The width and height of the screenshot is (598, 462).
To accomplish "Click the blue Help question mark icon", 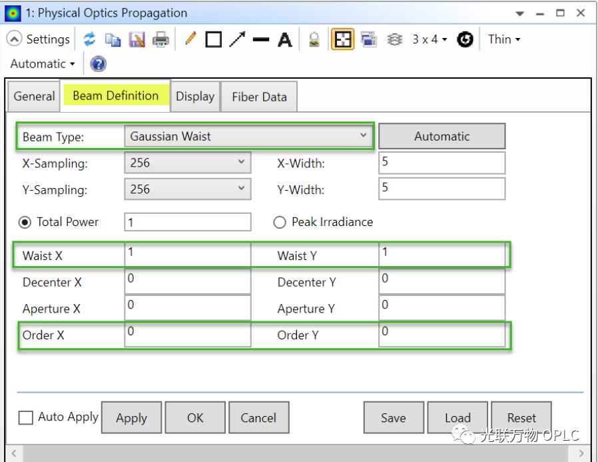I will [99, 64].
